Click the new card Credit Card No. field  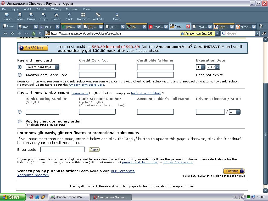97,67
